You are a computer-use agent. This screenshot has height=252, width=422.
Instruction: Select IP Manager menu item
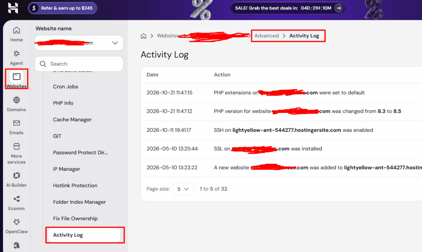coord(66,169)
